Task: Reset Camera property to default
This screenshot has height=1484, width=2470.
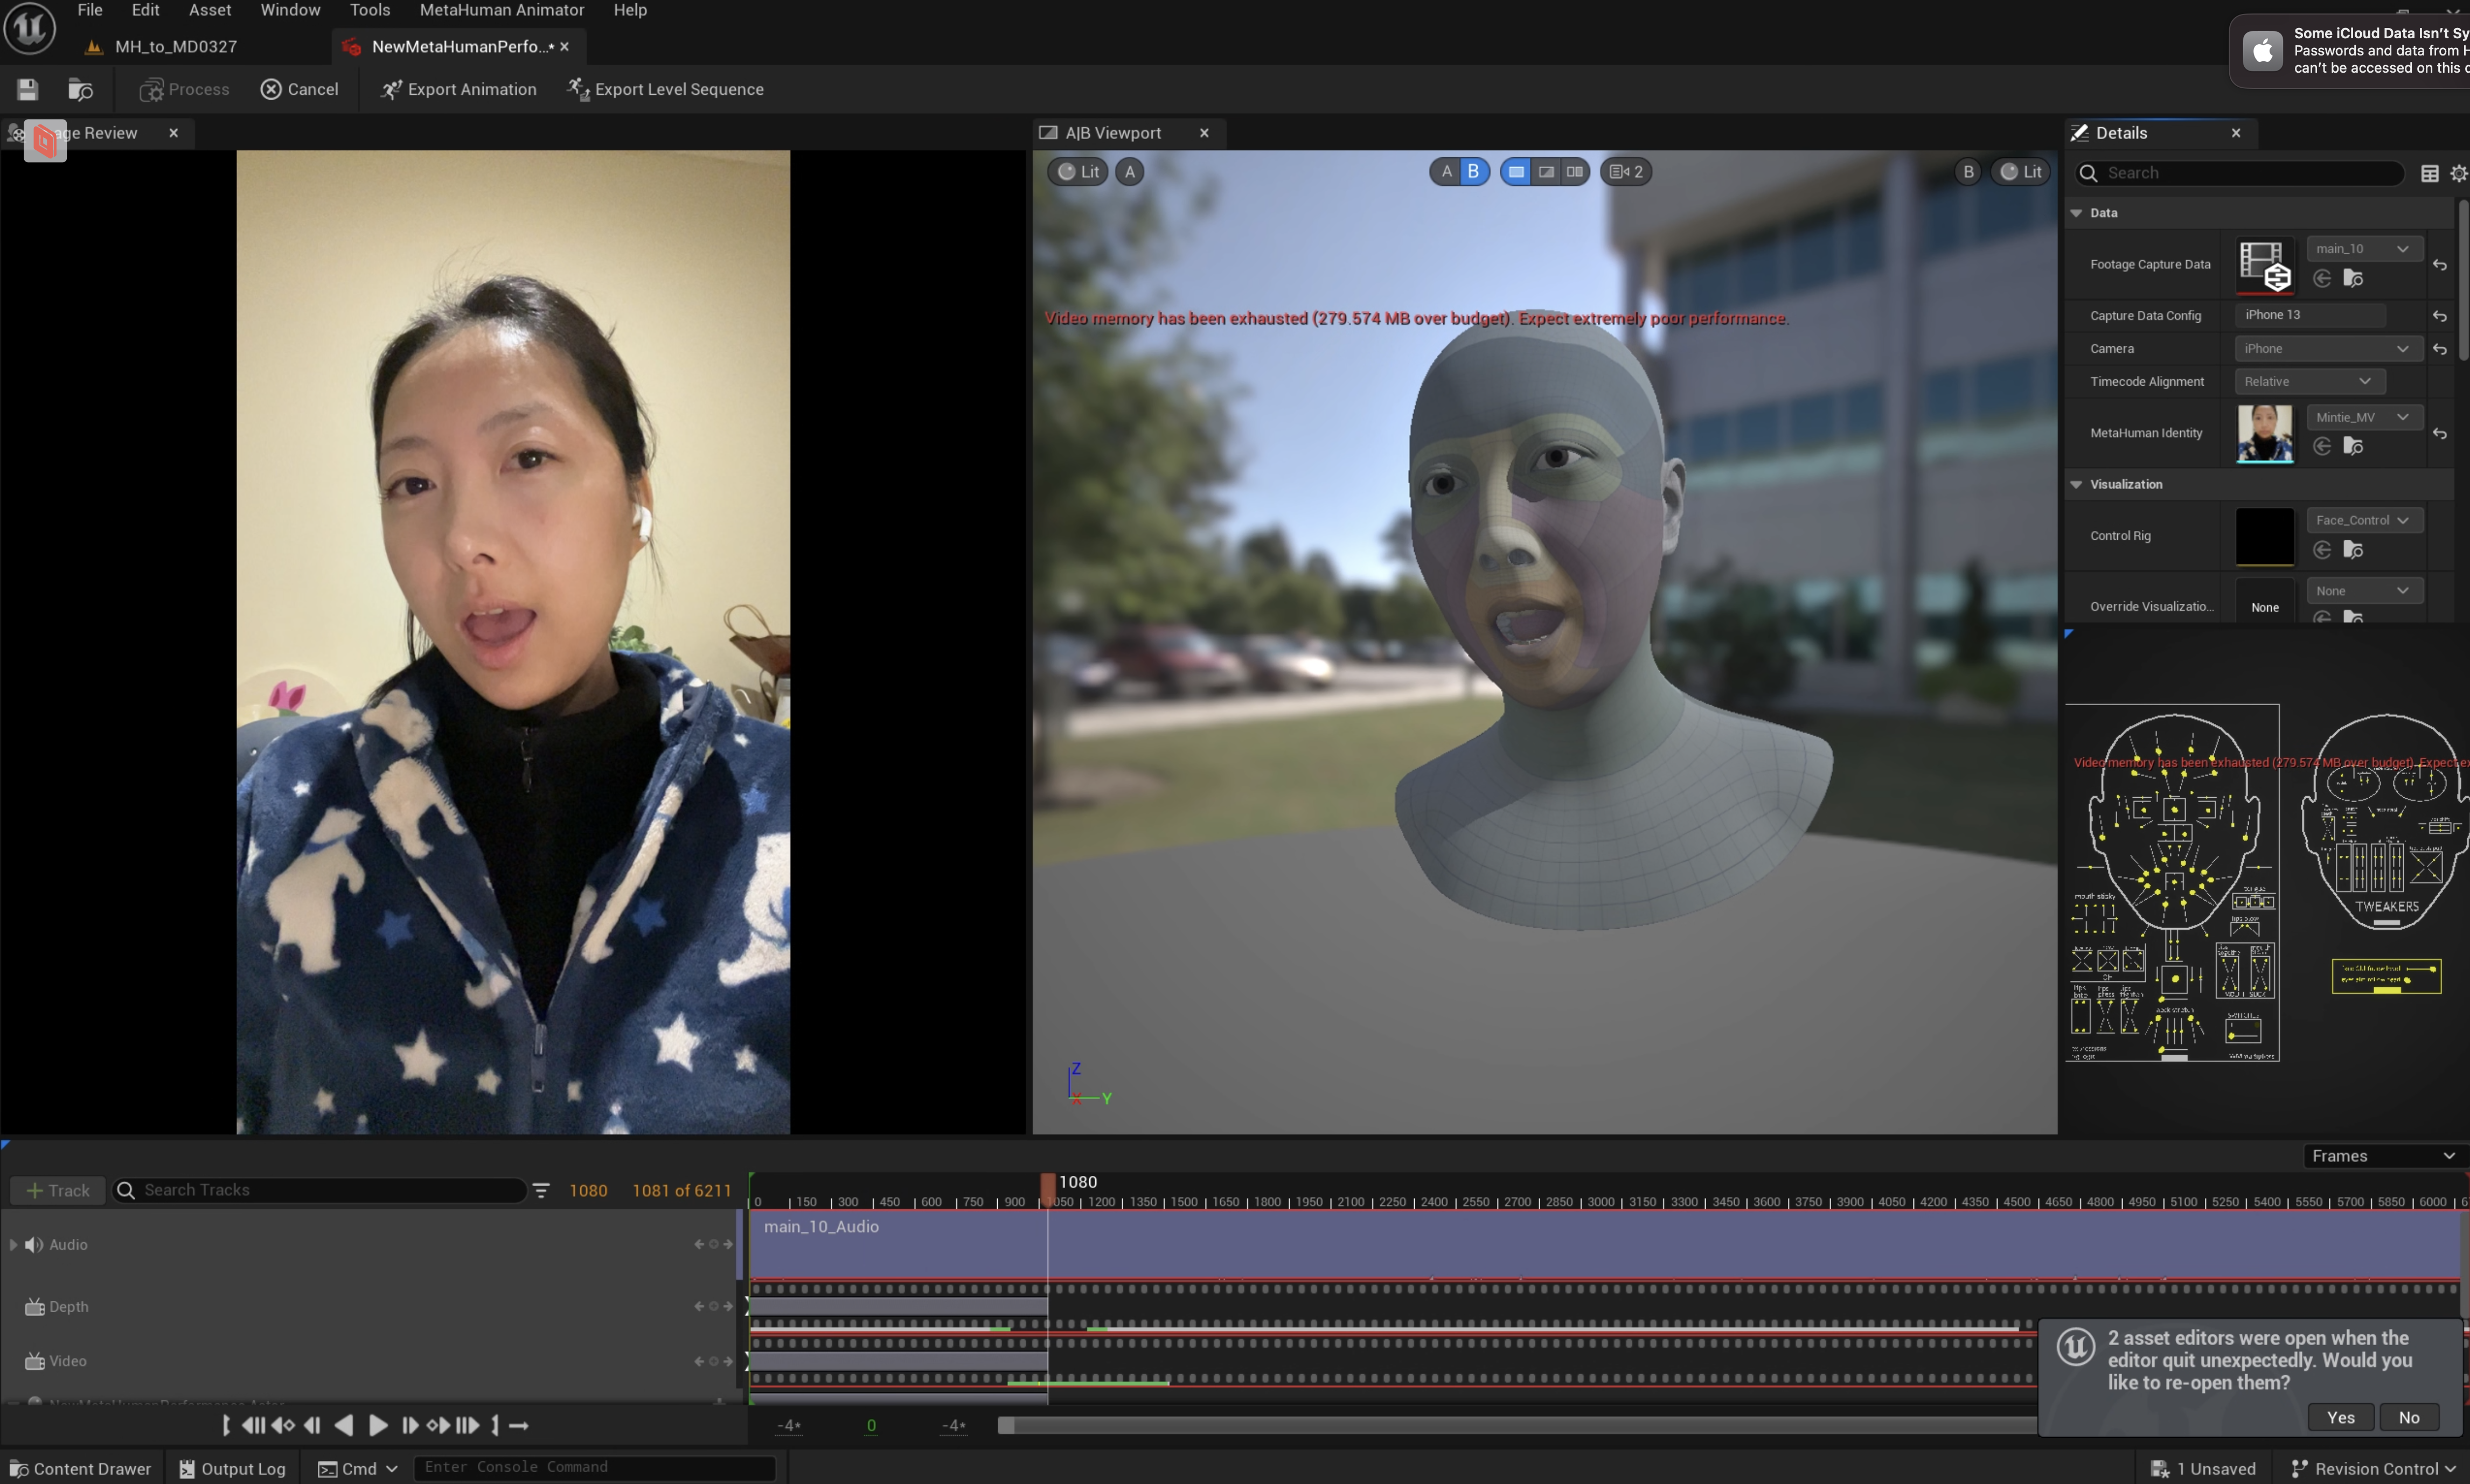Action: point(2439,349)
